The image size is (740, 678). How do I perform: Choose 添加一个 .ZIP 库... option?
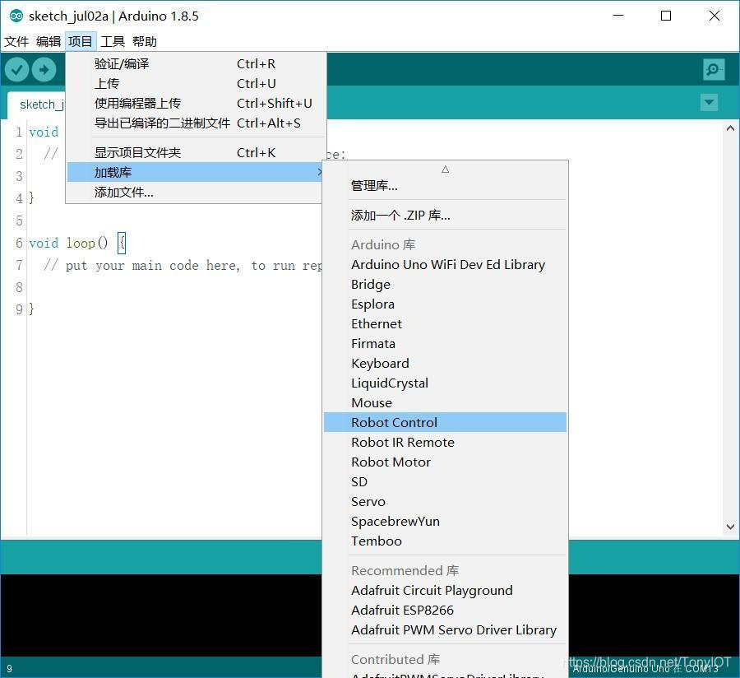[445, 216]
